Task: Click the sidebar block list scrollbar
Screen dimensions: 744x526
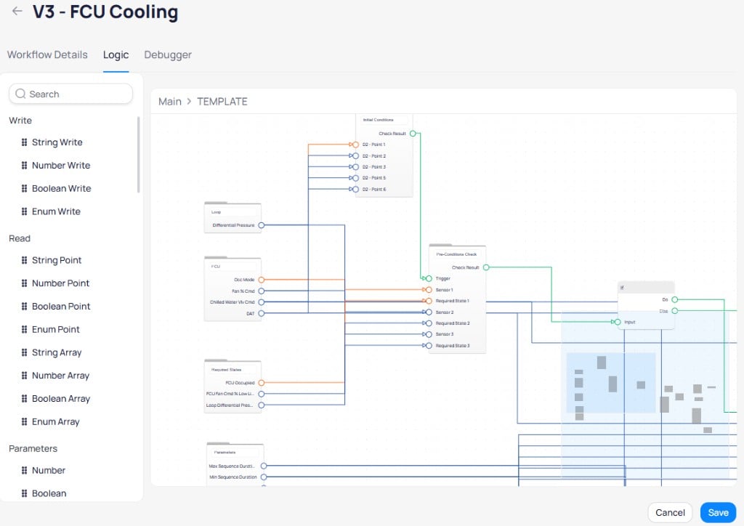Action: tap(139, 155)
